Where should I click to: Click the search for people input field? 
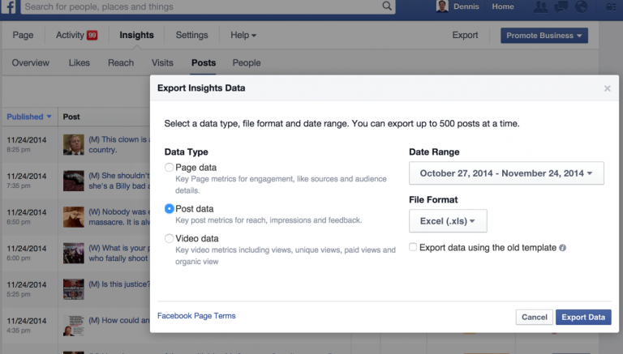click(200, 6)
